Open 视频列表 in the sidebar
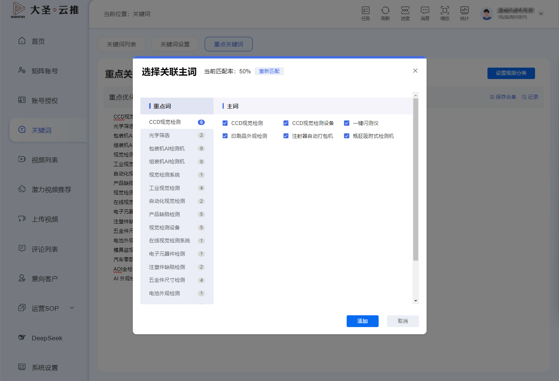Screen dimensions: 559x381 click(45, 160)
